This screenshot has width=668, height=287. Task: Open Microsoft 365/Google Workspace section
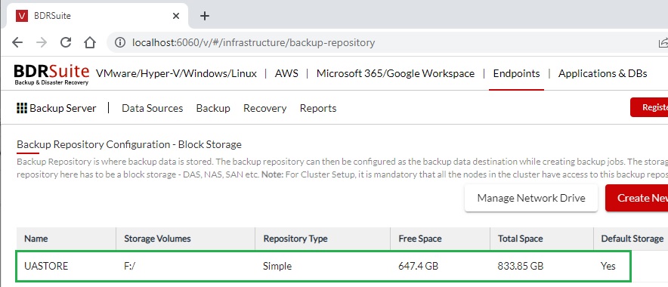[x=395, y=73]
